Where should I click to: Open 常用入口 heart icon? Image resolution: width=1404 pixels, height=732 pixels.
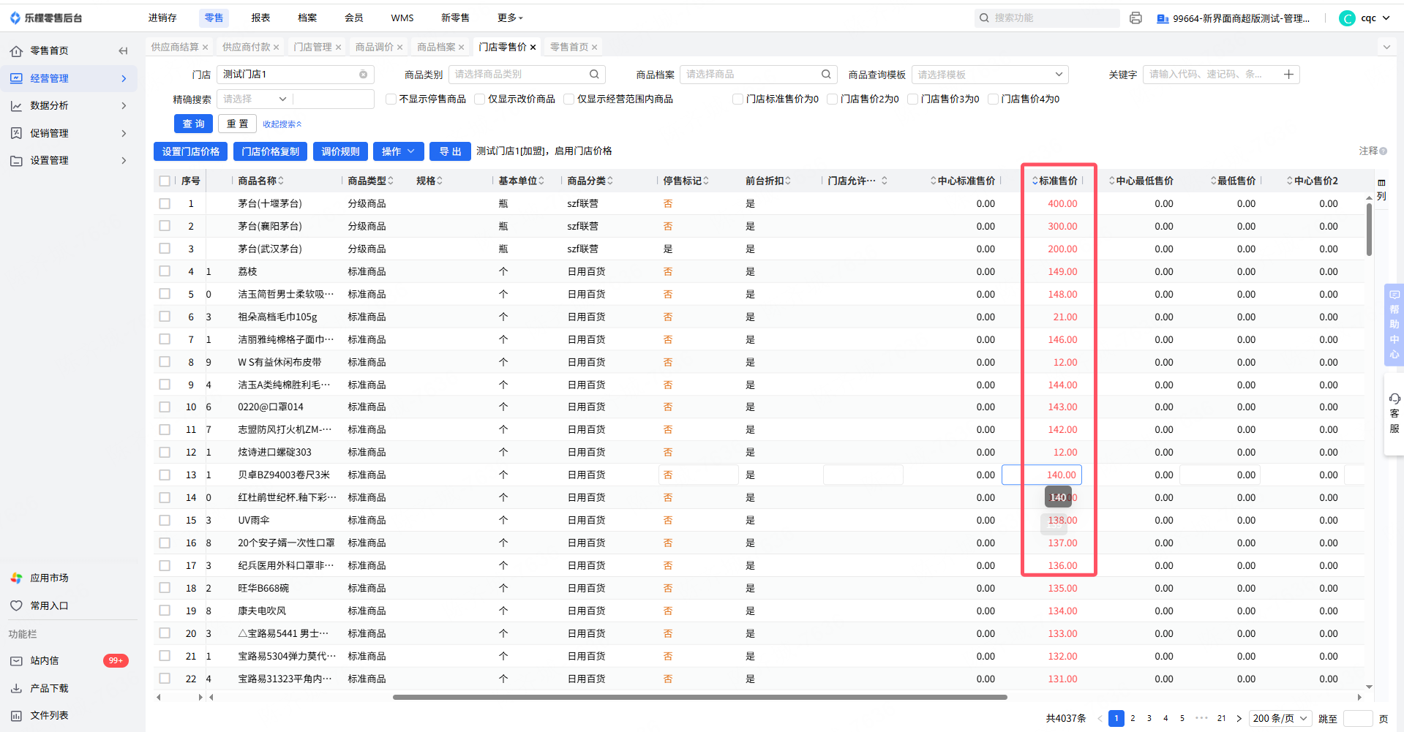click(16, 605)
